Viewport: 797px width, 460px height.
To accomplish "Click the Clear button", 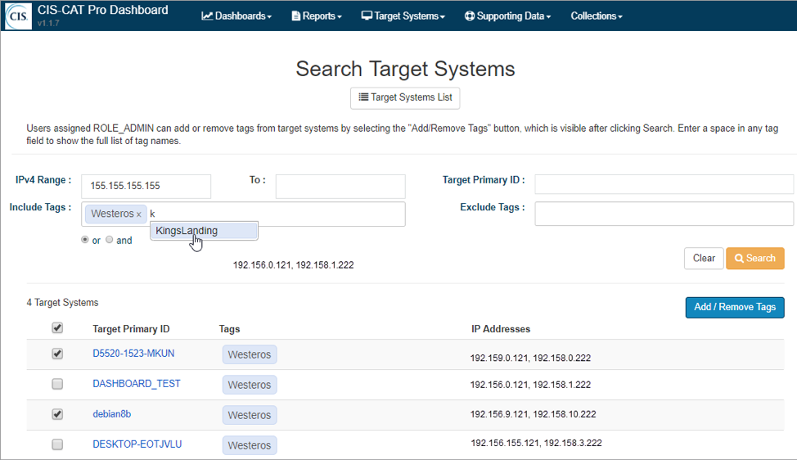I will (x=704, y=258).
